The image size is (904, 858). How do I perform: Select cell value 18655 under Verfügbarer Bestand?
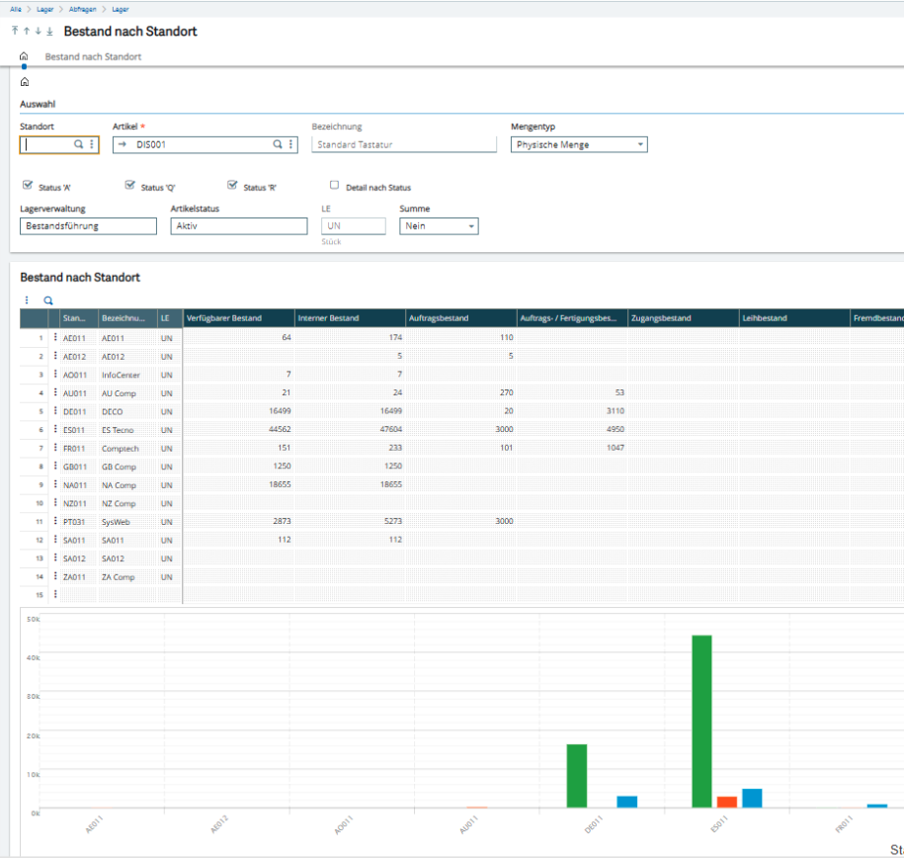pos(238,484)
